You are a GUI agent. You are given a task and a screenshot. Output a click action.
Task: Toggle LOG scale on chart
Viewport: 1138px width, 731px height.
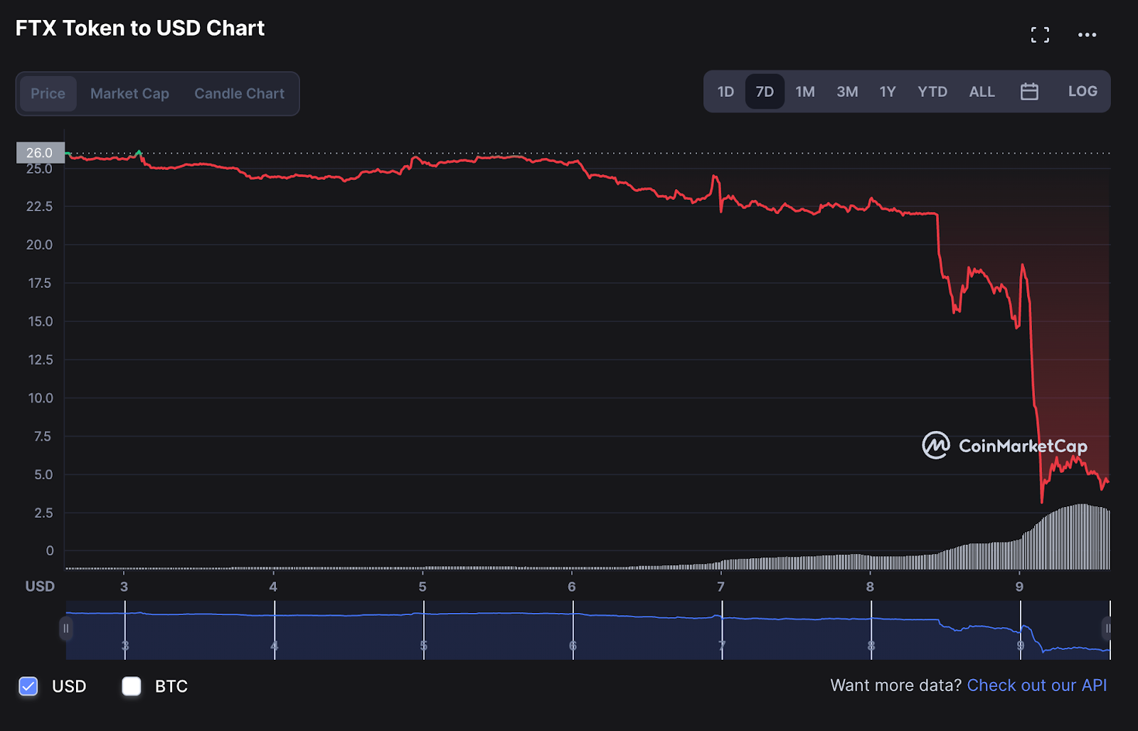pos(1083,91)
